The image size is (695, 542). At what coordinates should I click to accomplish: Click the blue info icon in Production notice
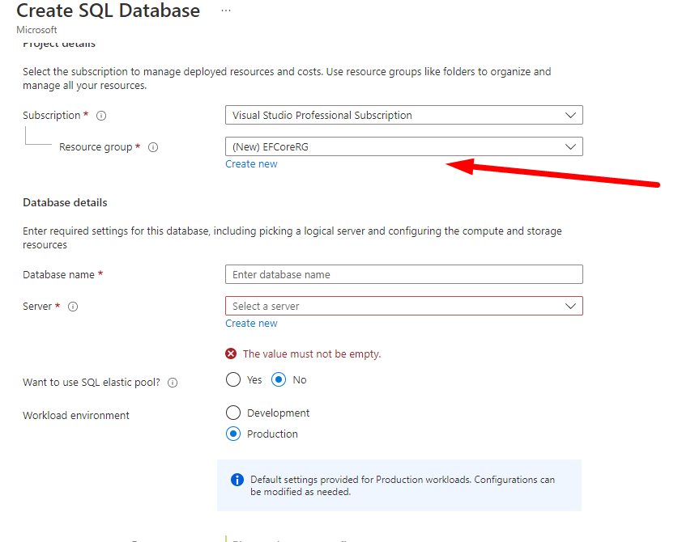click(x=237, y=480)
